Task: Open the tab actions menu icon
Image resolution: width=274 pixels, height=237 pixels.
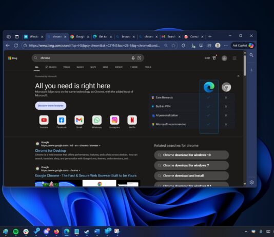Action: (17, 36)
